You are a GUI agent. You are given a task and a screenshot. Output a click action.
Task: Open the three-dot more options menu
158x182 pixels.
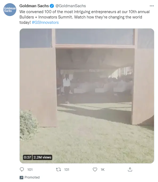click(152, 6)
